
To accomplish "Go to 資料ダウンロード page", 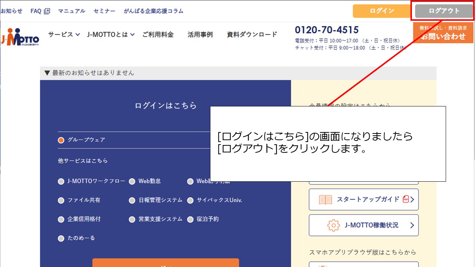I will click(252, 34).
